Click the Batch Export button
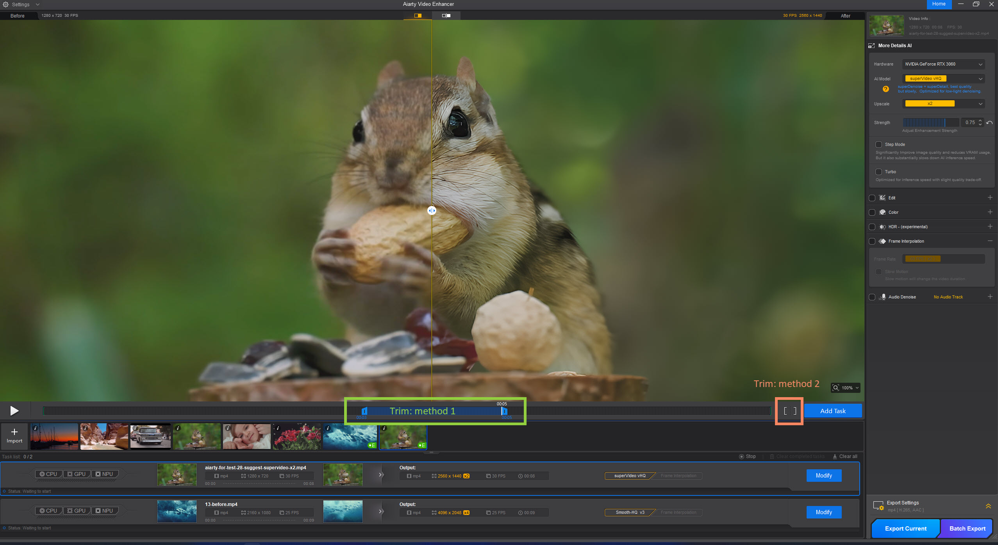This screenshot has height=545, width=998. (x=967, y=528)
